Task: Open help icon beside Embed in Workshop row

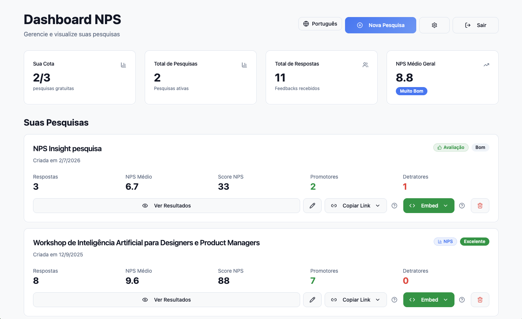Action: pos(462,300)
